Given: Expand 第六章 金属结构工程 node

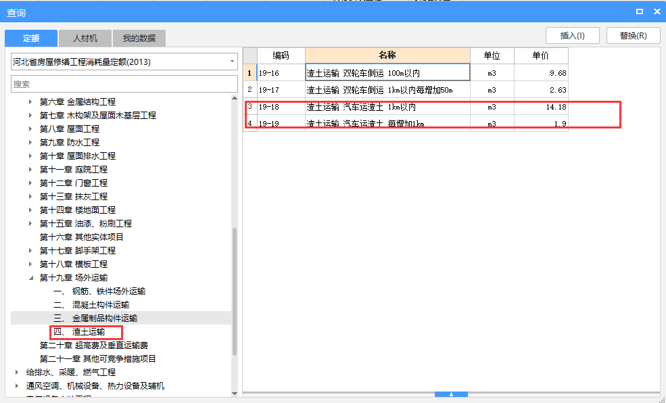Looking at the screenshot, I should pyautogui.click(x=30, y=102).
